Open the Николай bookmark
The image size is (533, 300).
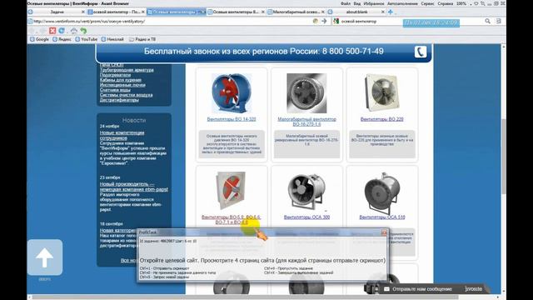112,39
